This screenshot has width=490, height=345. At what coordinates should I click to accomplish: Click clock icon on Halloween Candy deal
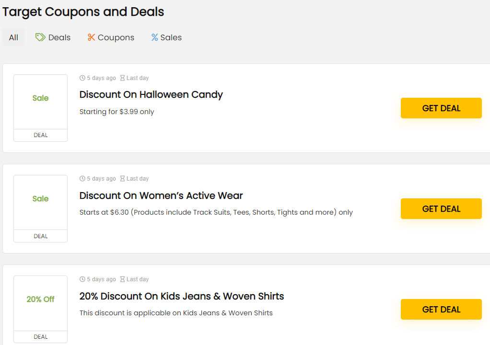(82, 78)
